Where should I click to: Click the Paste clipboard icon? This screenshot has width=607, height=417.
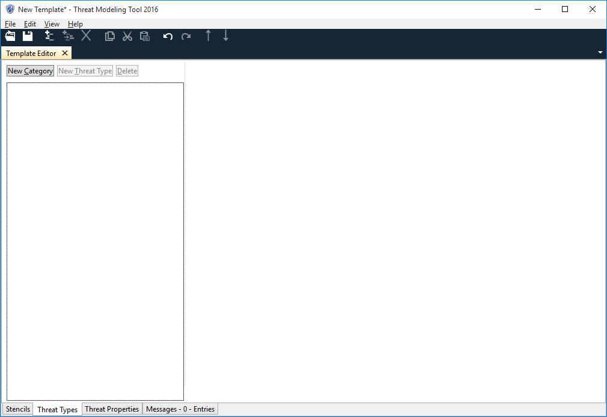[144, 36]
